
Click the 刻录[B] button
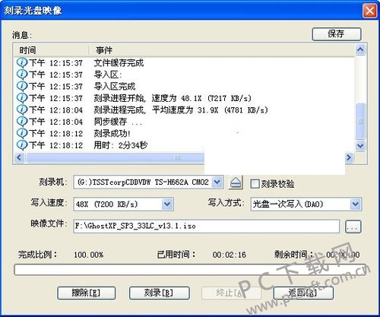[x=159, y=293]
